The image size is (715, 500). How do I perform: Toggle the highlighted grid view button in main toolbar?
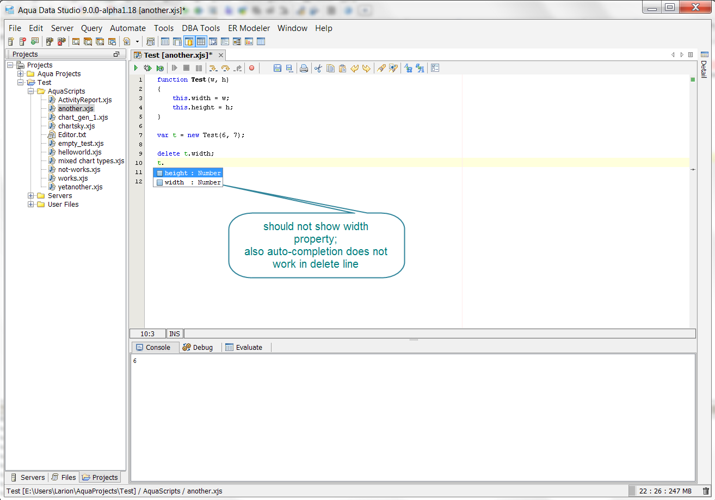[201, 41]
